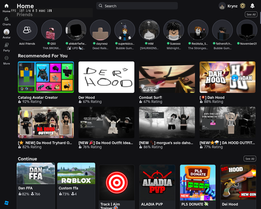Open the Avatar sidebar icon
Image resolution: width=261 pixels, height=209 pixels.
click(x=6, y=32)
